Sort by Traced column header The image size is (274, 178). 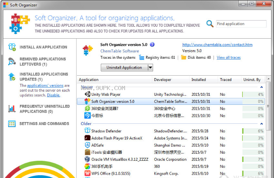[x=230, y=80]
